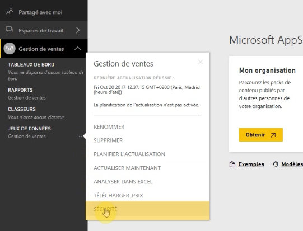Select ANALYSER DANS EXCEL option
Screen dimensions: 303x231
coord(123,182)
